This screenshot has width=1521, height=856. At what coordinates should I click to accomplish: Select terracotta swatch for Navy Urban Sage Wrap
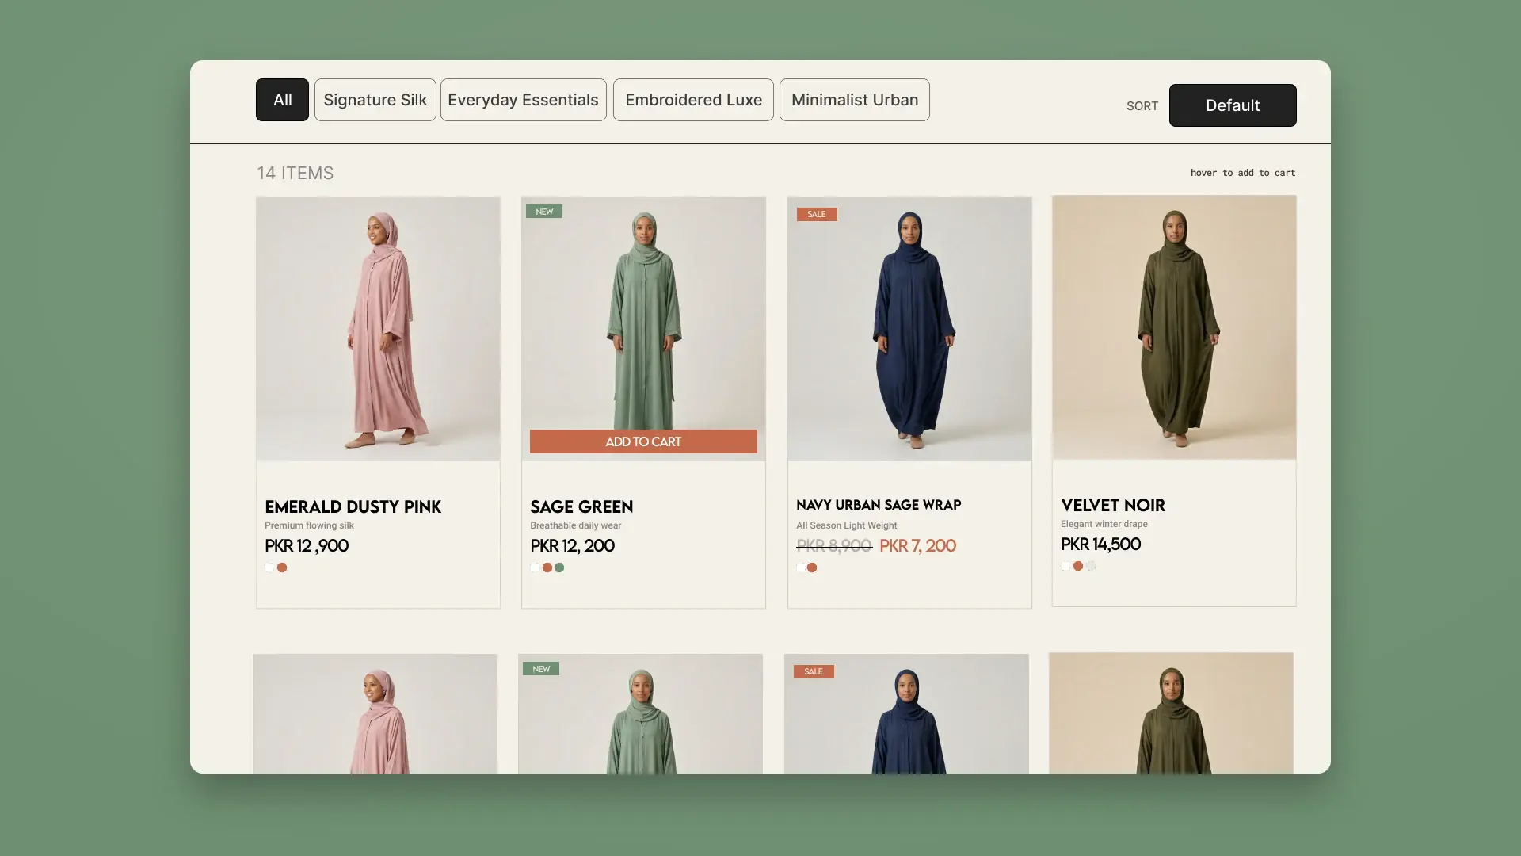tap(812, 567)
